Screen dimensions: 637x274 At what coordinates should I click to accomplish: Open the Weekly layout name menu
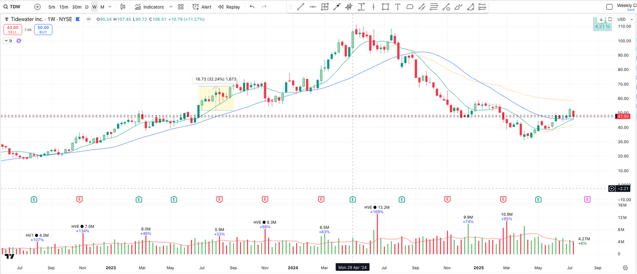pyautogui.click(x=627, y=5)
